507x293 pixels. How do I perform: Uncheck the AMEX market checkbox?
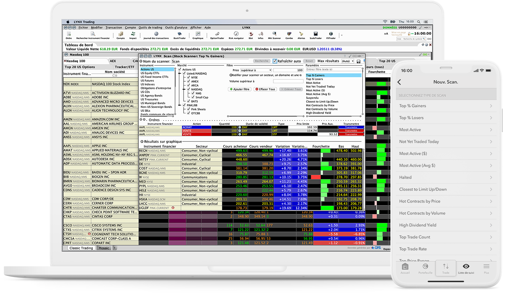coord(188,81)
